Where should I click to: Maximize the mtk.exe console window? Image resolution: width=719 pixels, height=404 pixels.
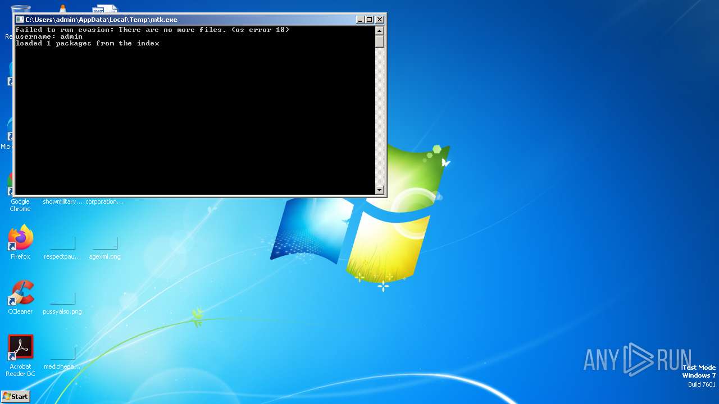coord(370,19)
